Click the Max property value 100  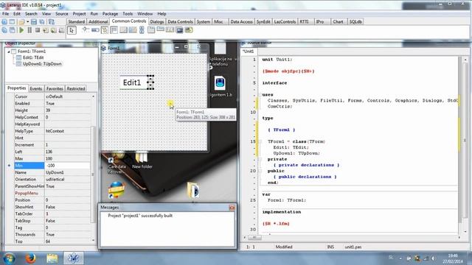coord(67,159)
